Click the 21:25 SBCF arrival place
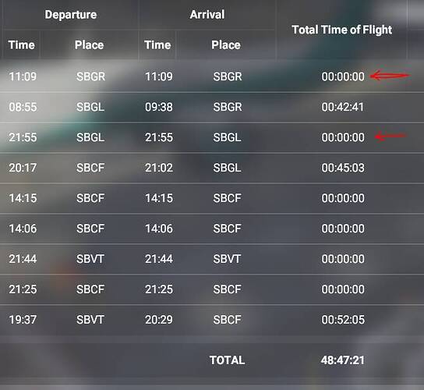 [227, 289]
